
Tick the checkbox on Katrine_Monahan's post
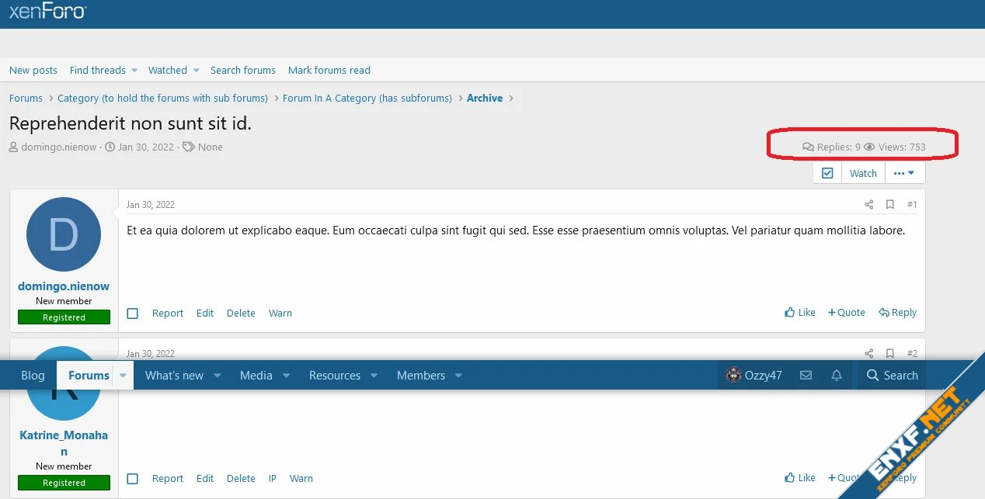tap(133, 479)
